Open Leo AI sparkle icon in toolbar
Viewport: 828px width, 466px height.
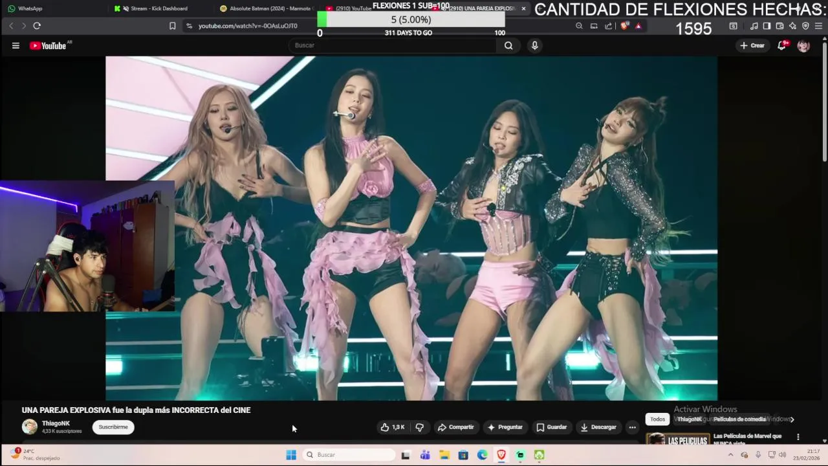pos(792,26)
